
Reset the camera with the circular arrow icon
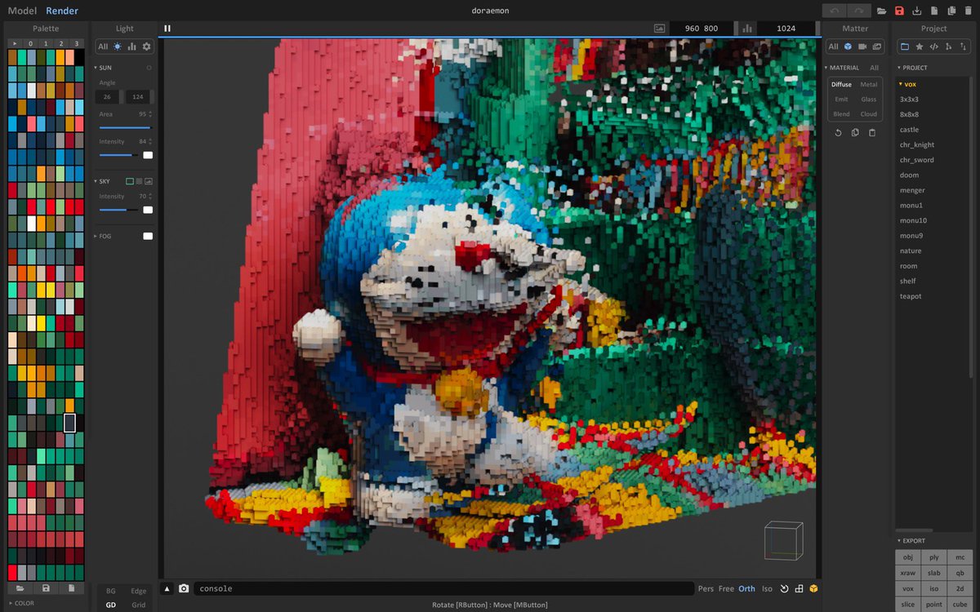785,588
